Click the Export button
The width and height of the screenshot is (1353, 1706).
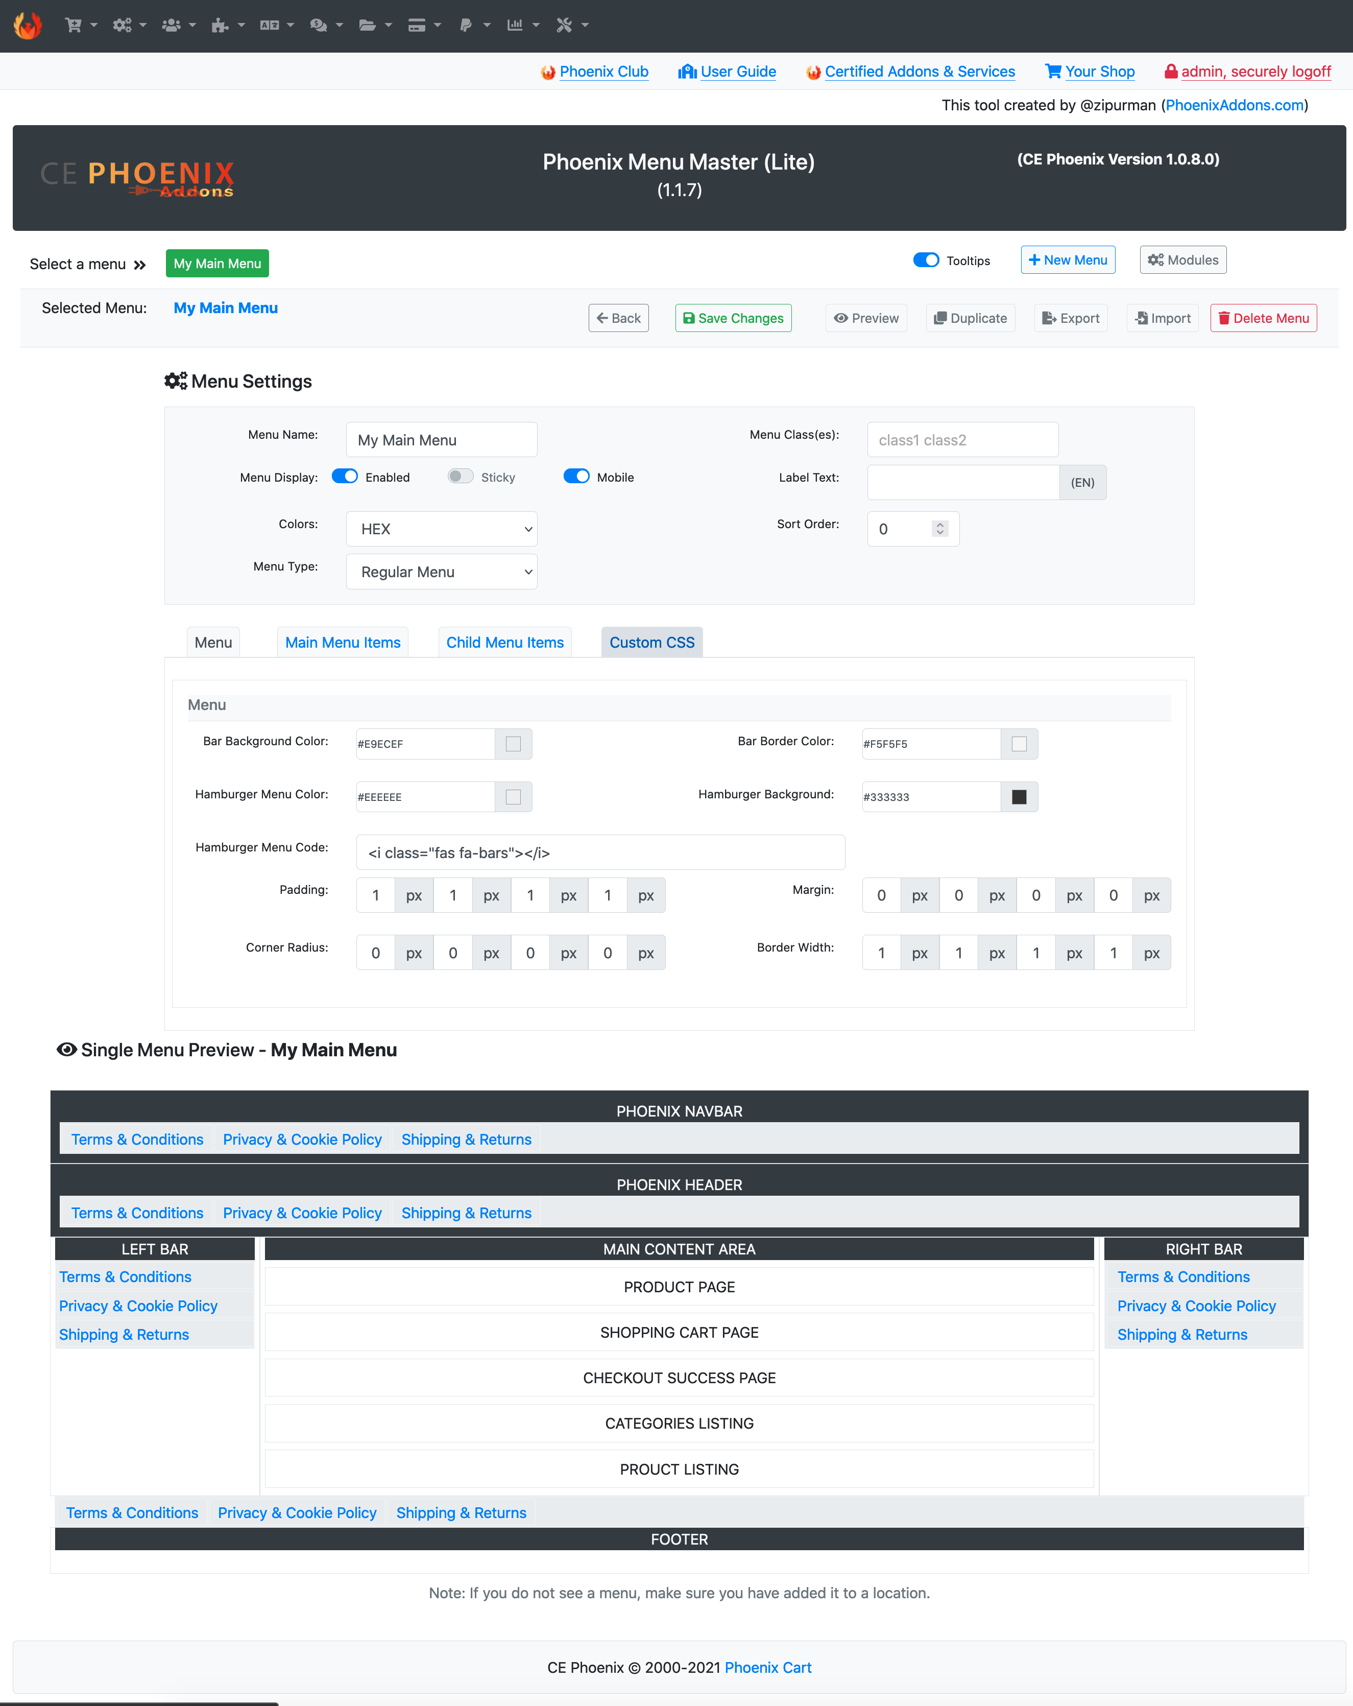coord(1071,318)
